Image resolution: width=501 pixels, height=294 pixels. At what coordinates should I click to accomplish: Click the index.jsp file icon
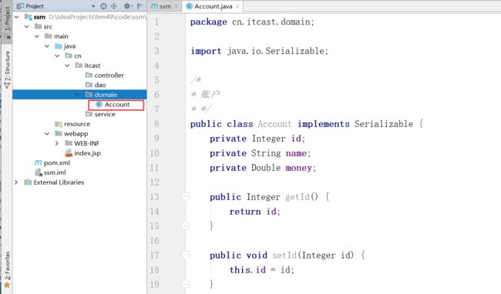click(69, 153)
